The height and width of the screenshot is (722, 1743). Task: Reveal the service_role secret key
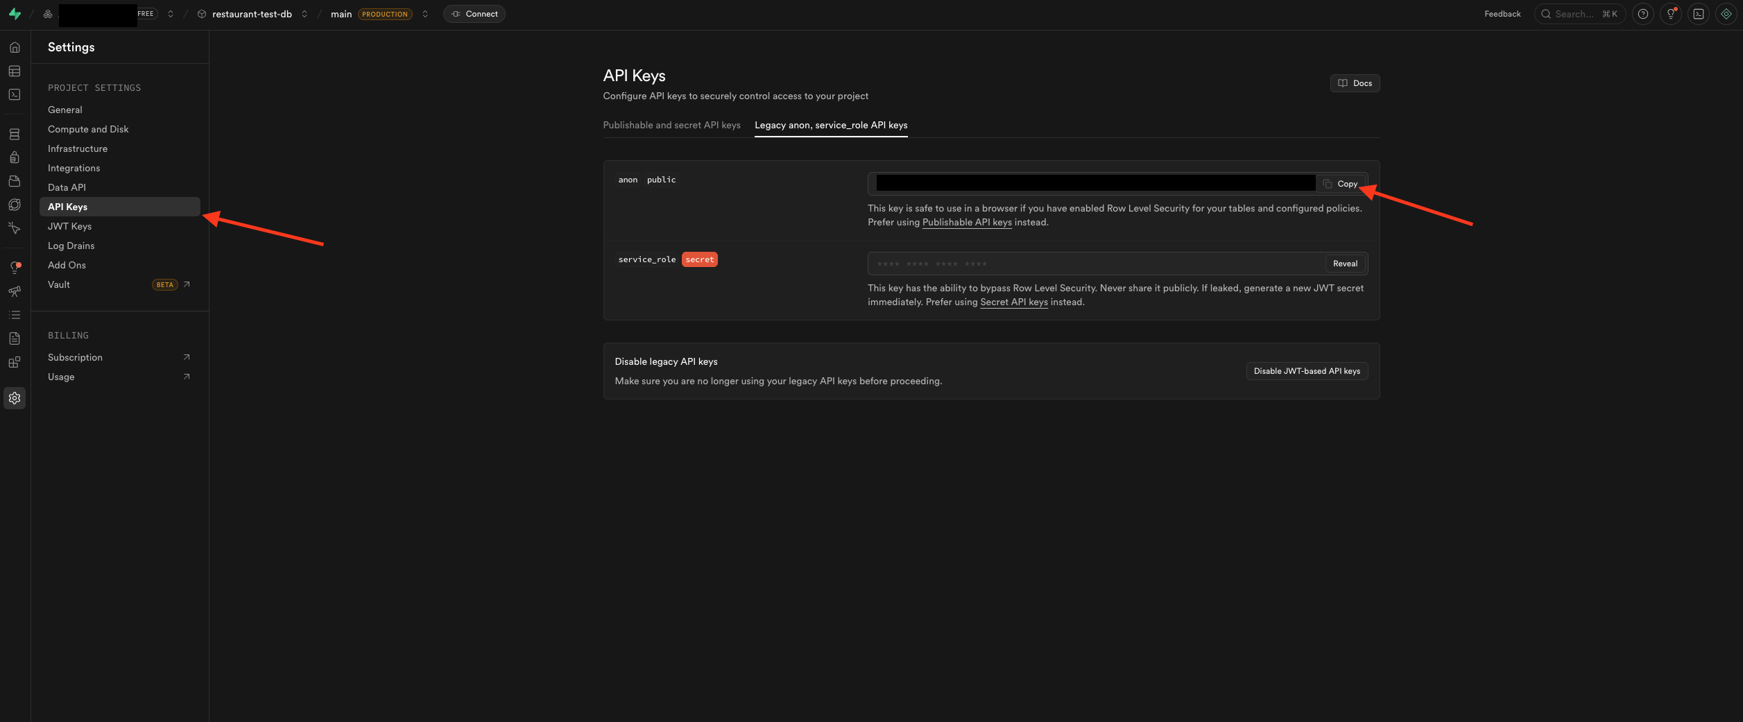[x=1345, y=264]
